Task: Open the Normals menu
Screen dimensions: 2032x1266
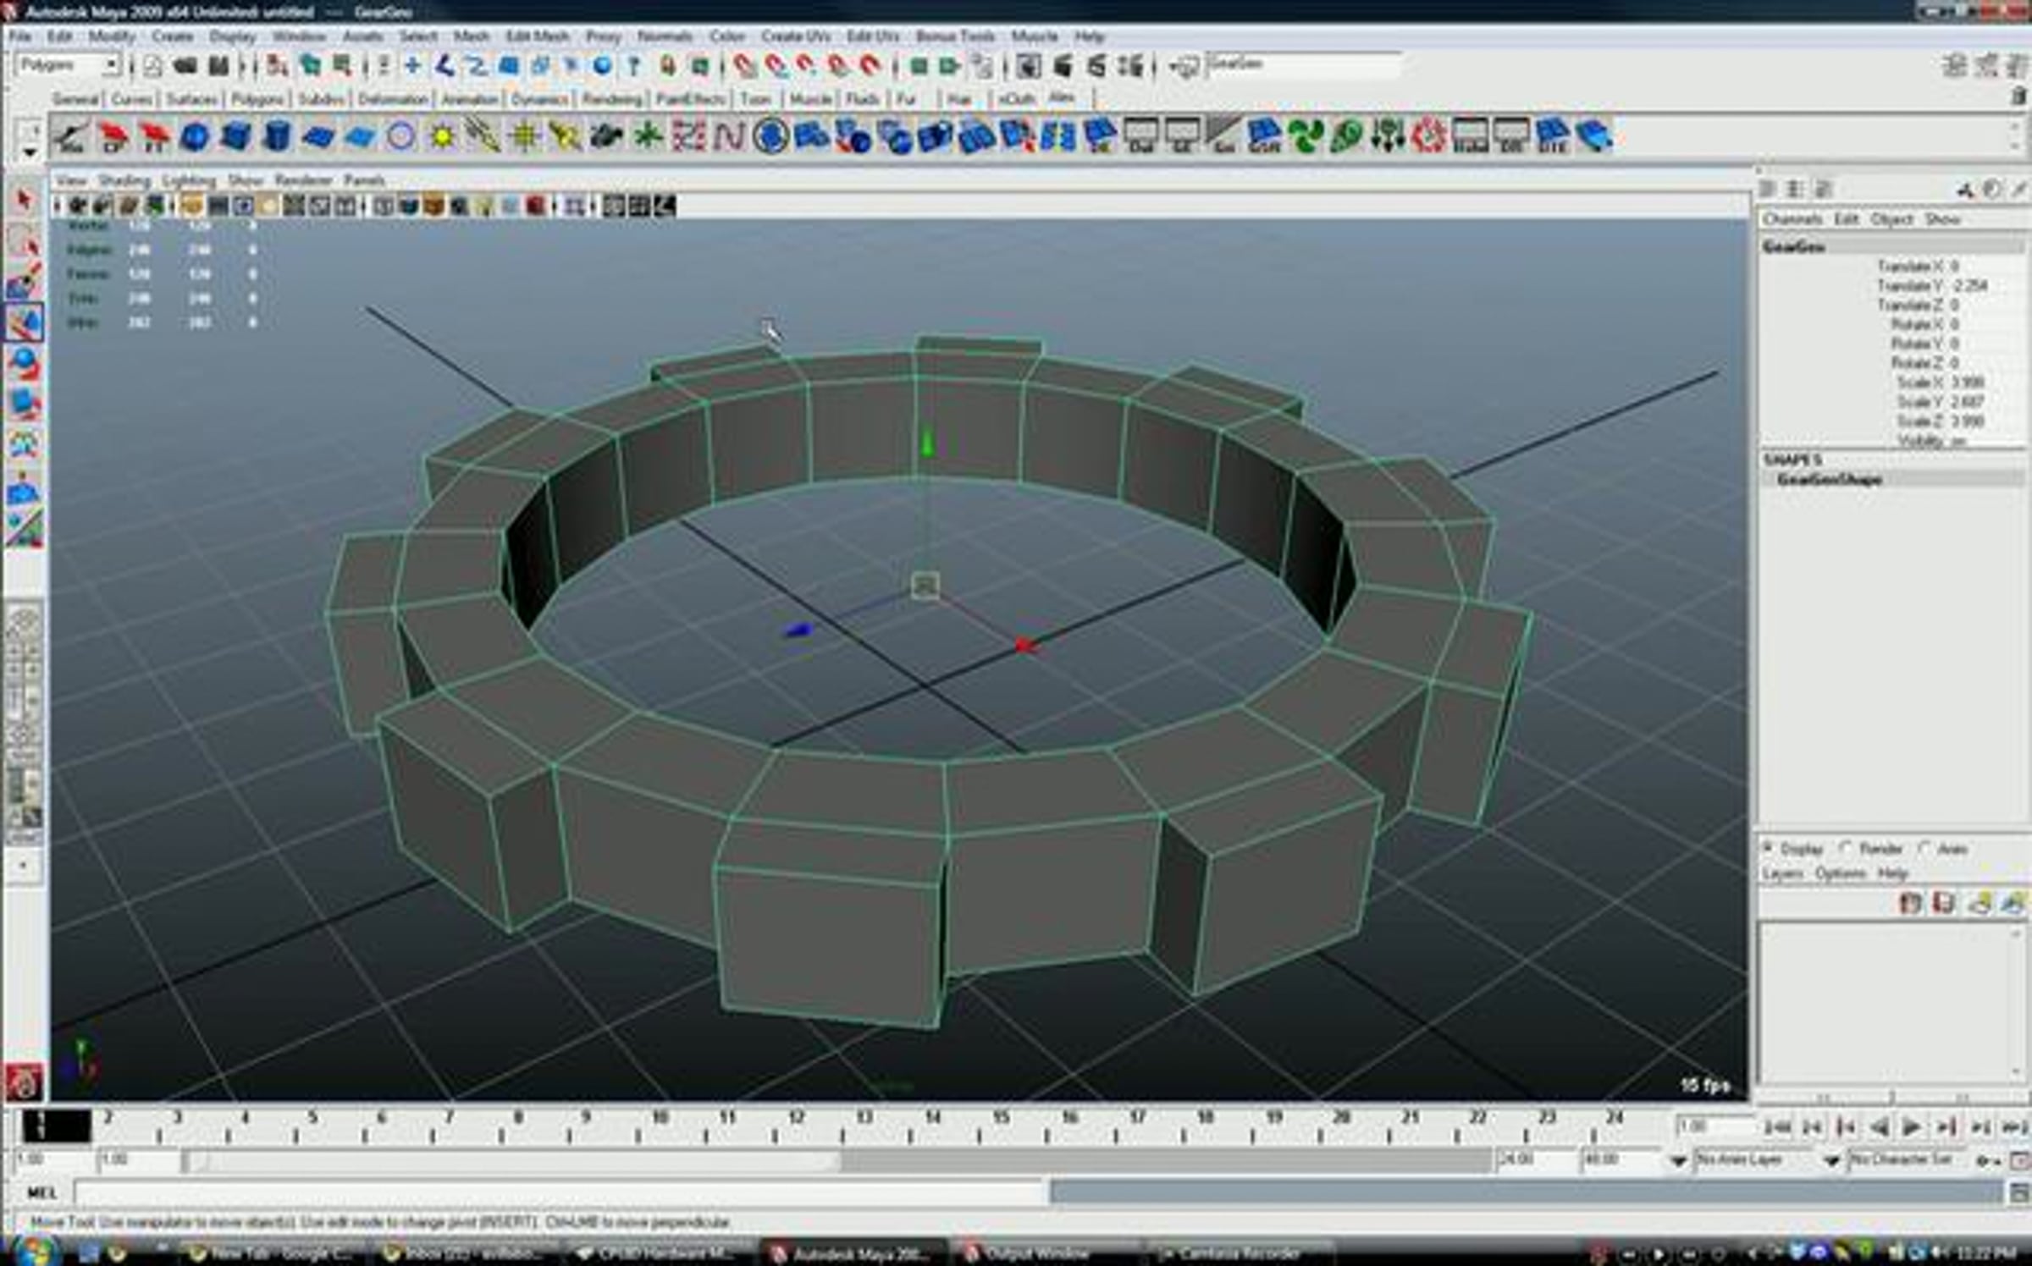Action: [665, 36]
